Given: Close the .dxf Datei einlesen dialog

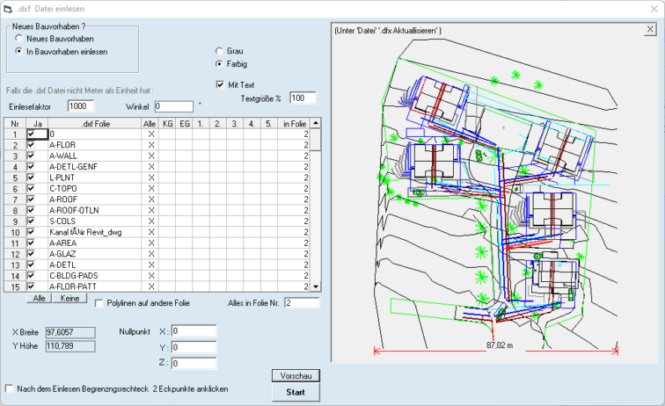Looking at the screenshot, I should point(654,9).
